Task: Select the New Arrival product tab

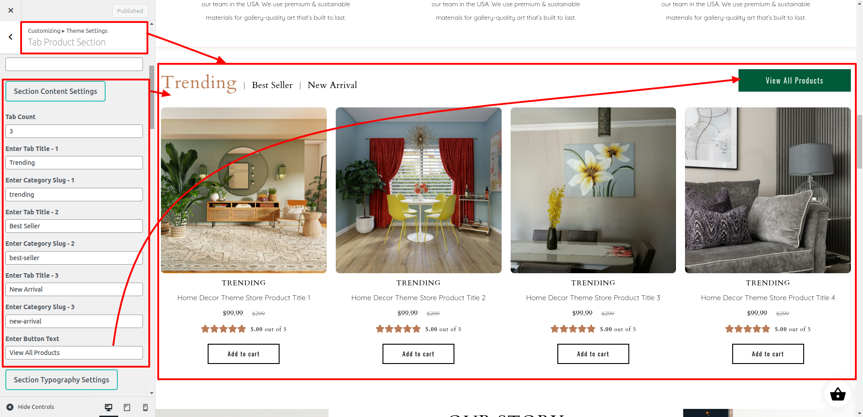Action: pos(332,85)
